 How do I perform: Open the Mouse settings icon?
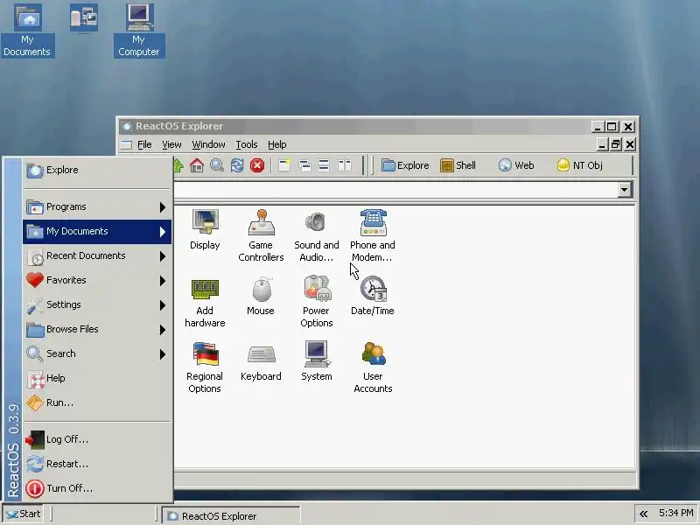click(x=261, y=296)
